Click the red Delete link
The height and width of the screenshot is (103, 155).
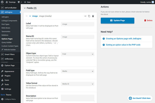click(148, 20)
